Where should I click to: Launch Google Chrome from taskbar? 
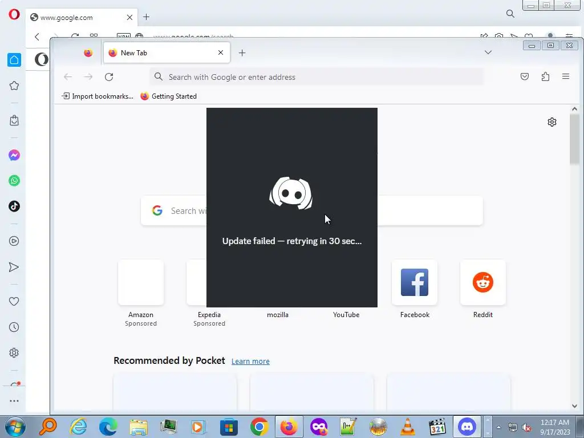click(259, 427)
